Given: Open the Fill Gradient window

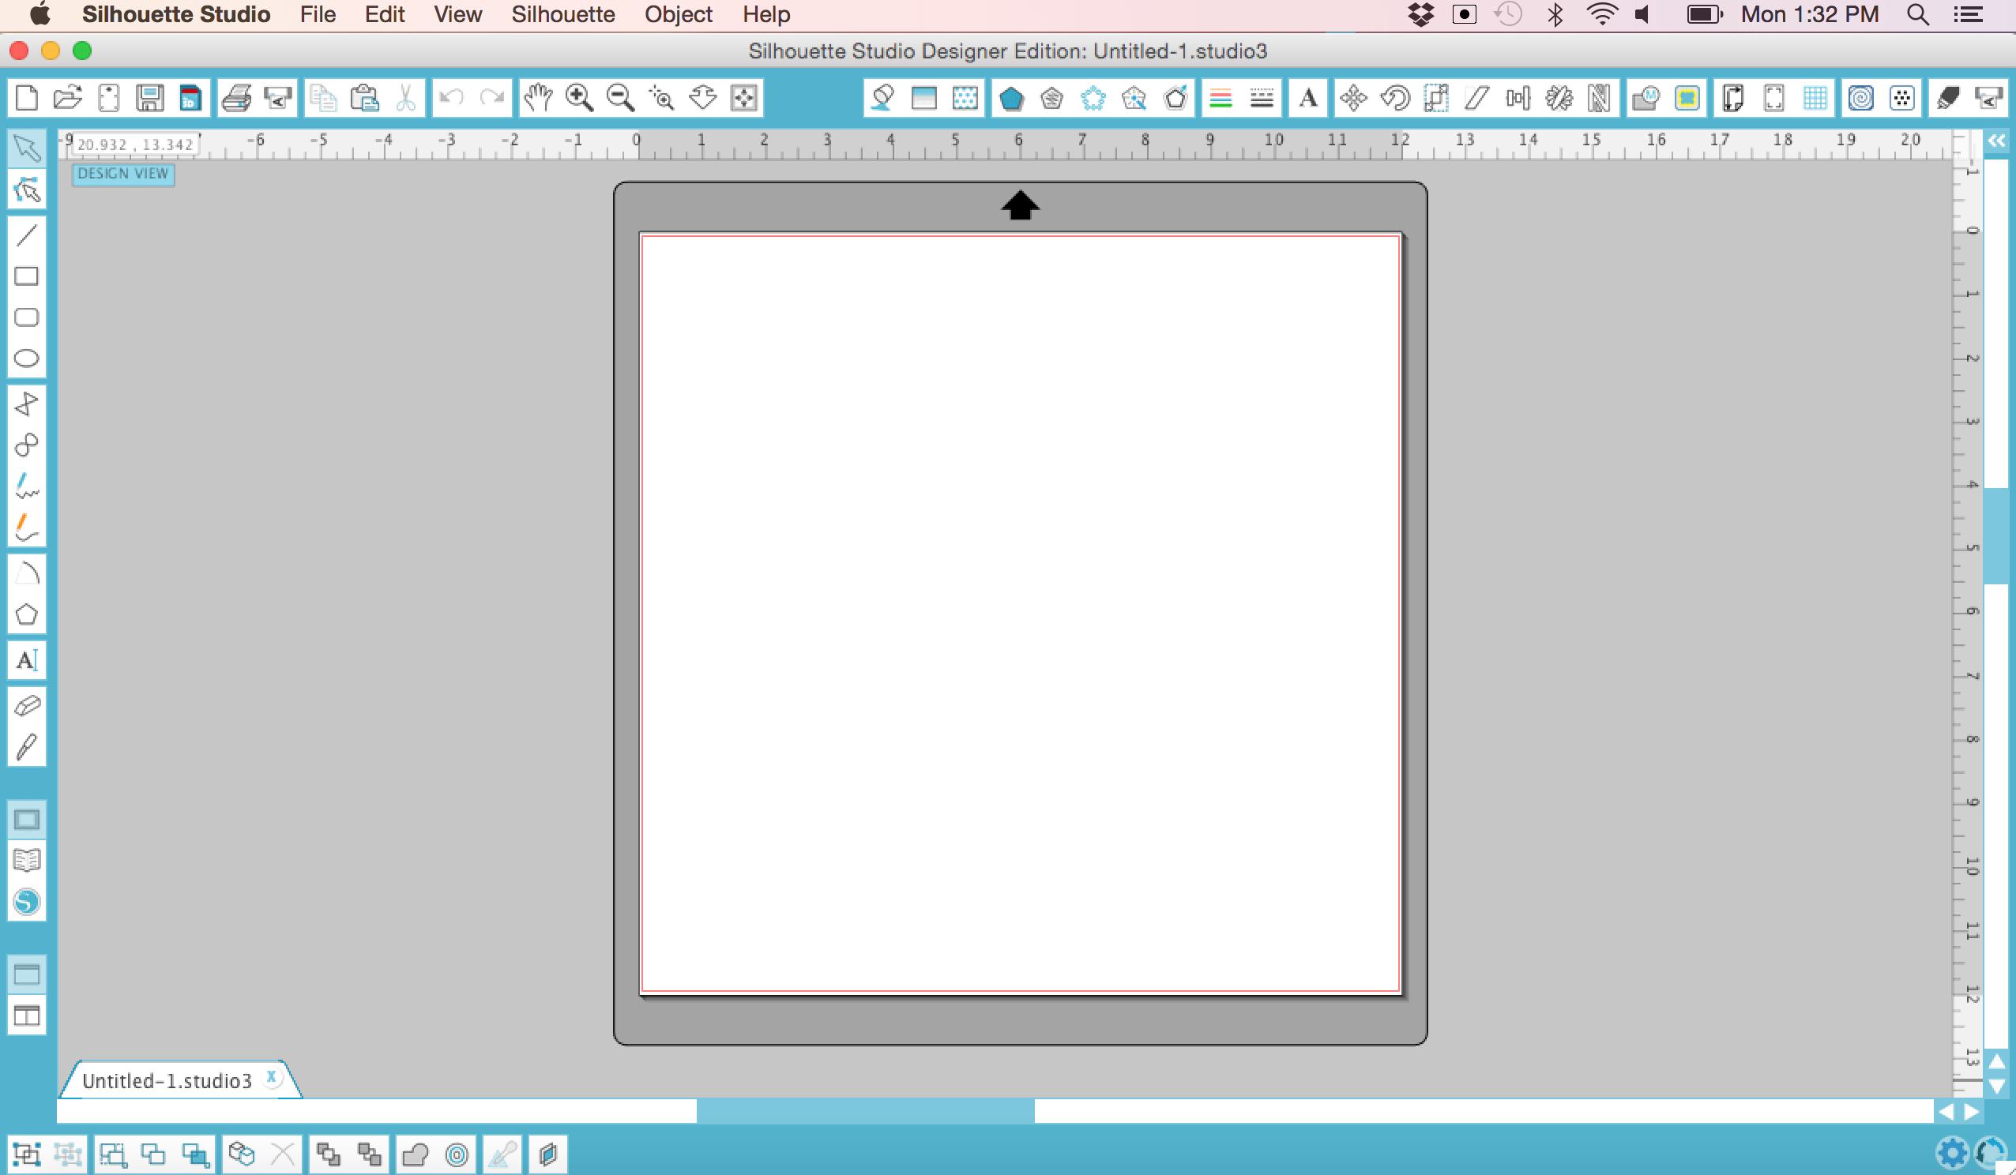Looking at the screenshot, I should (x=924, y=98).
